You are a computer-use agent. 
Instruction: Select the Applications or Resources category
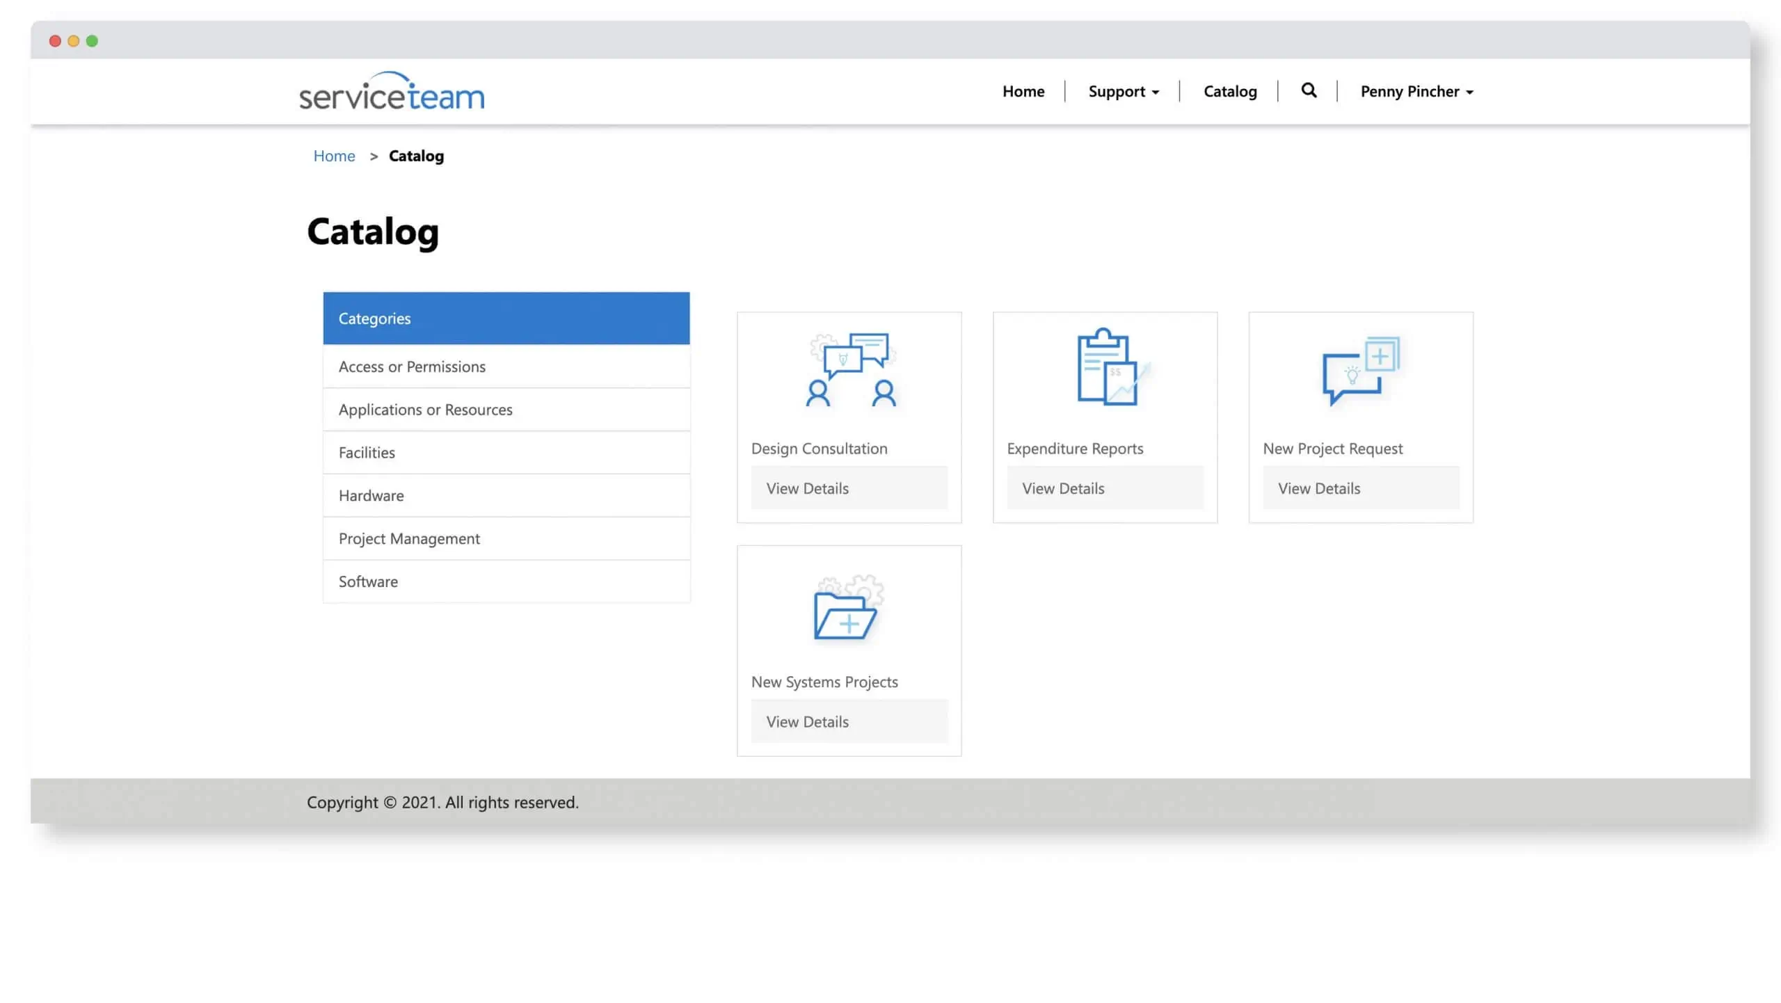point(506,410)
